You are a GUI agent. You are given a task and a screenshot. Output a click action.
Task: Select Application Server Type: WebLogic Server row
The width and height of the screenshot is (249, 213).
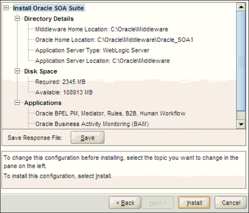pos(92,50)
